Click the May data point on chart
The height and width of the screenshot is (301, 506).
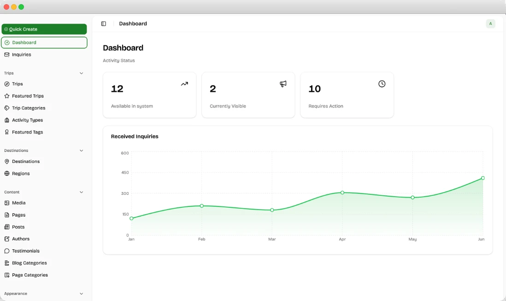413,198
